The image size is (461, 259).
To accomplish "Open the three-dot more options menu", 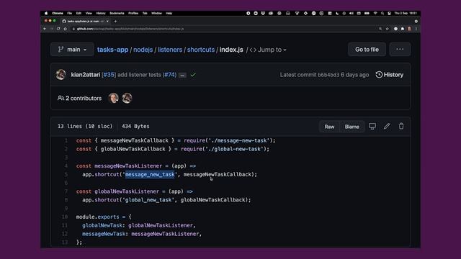I will (x=400, y=50).
